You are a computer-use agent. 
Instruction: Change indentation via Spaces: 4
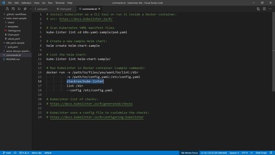(x=234, y=153)
